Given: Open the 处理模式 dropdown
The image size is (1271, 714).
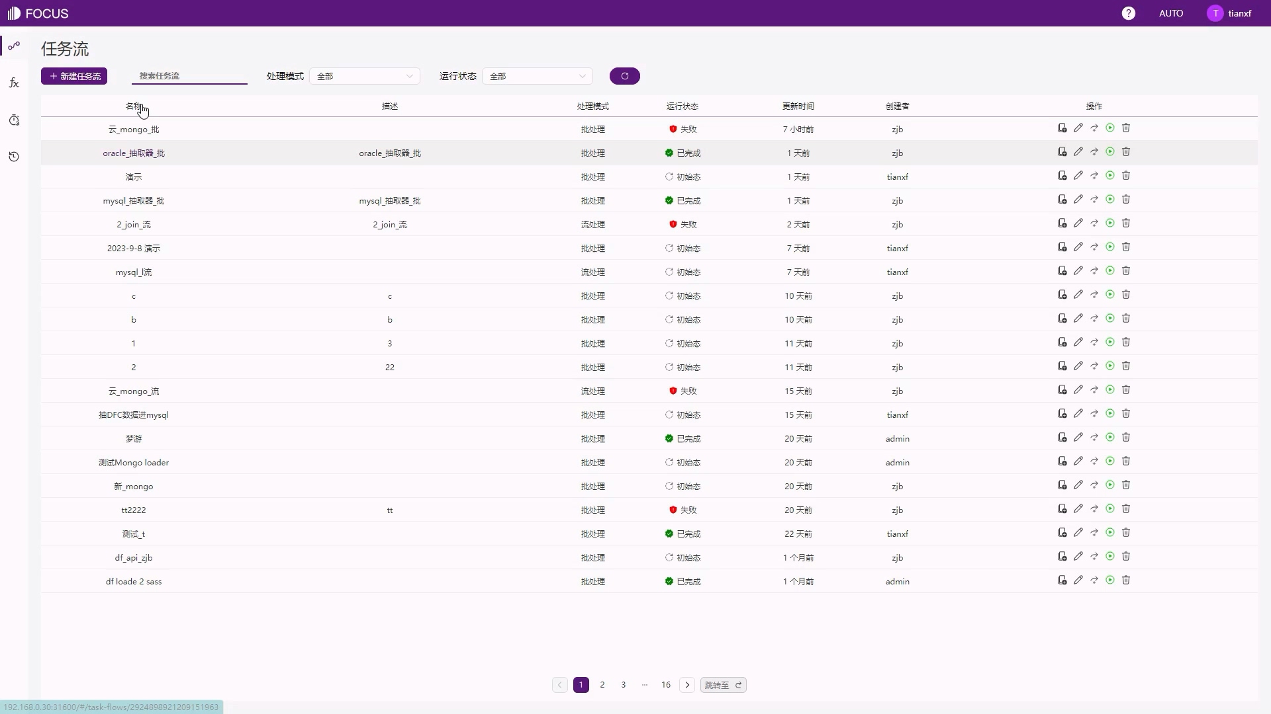Looking at the screenshot, I should coord(365,77).
